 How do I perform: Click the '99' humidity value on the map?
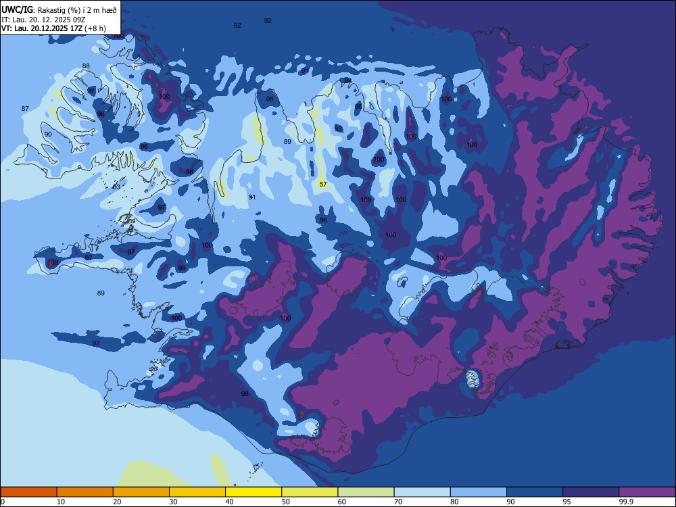[x=182, y=268]
